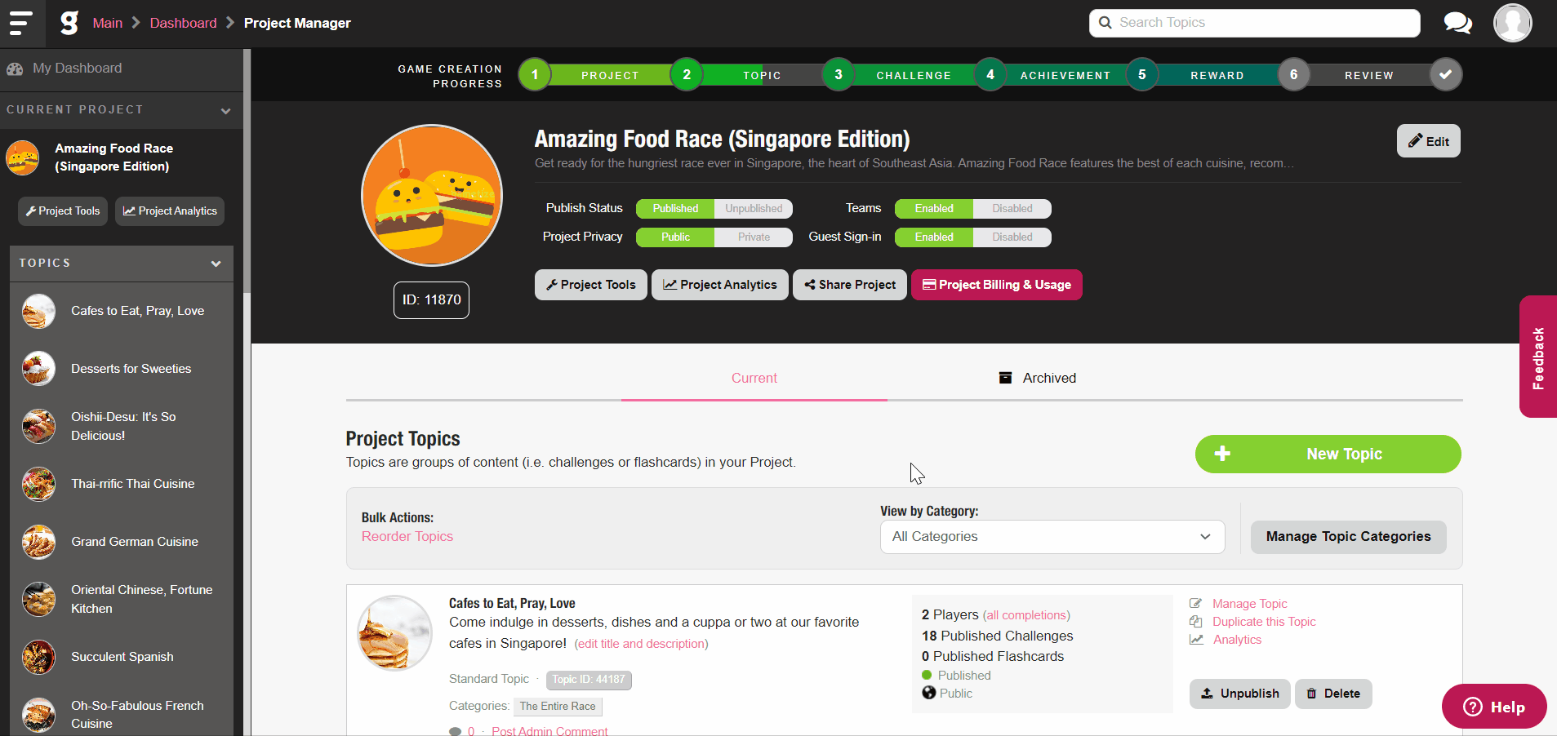Set Guest Sign-in to Disabled
This screenshot has height=736, width=1557.
[1012, 237]
